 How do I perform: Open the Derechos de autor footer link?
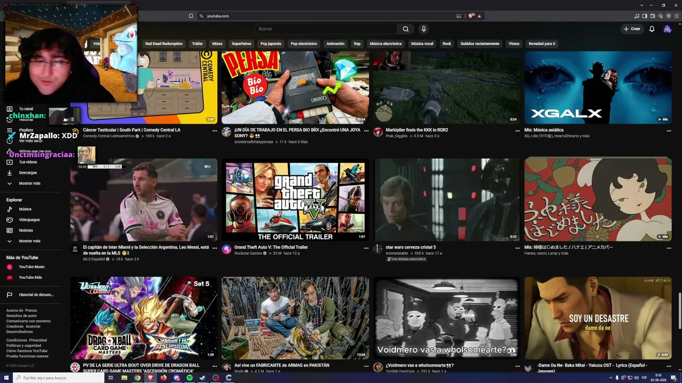click(x=21, y=316)
